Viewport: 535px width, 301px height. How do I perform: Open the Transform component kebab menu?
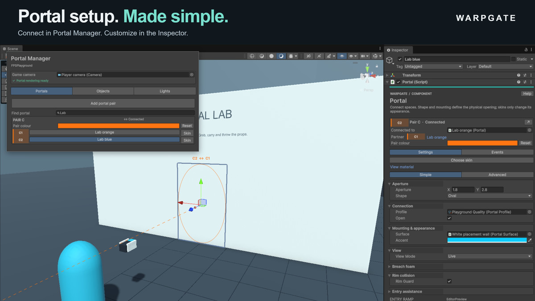(x=531, y=75)
